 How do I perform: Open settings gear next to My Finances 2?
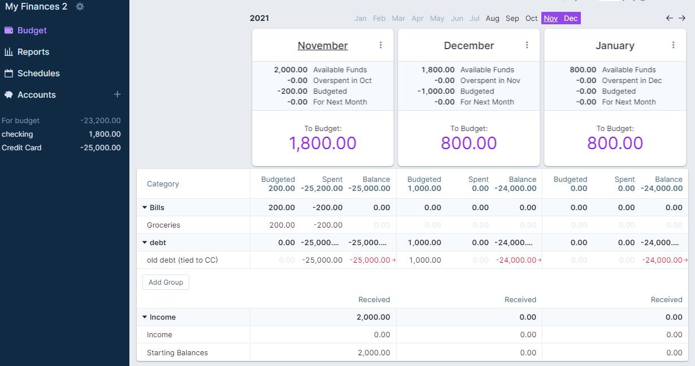point(80,7)
